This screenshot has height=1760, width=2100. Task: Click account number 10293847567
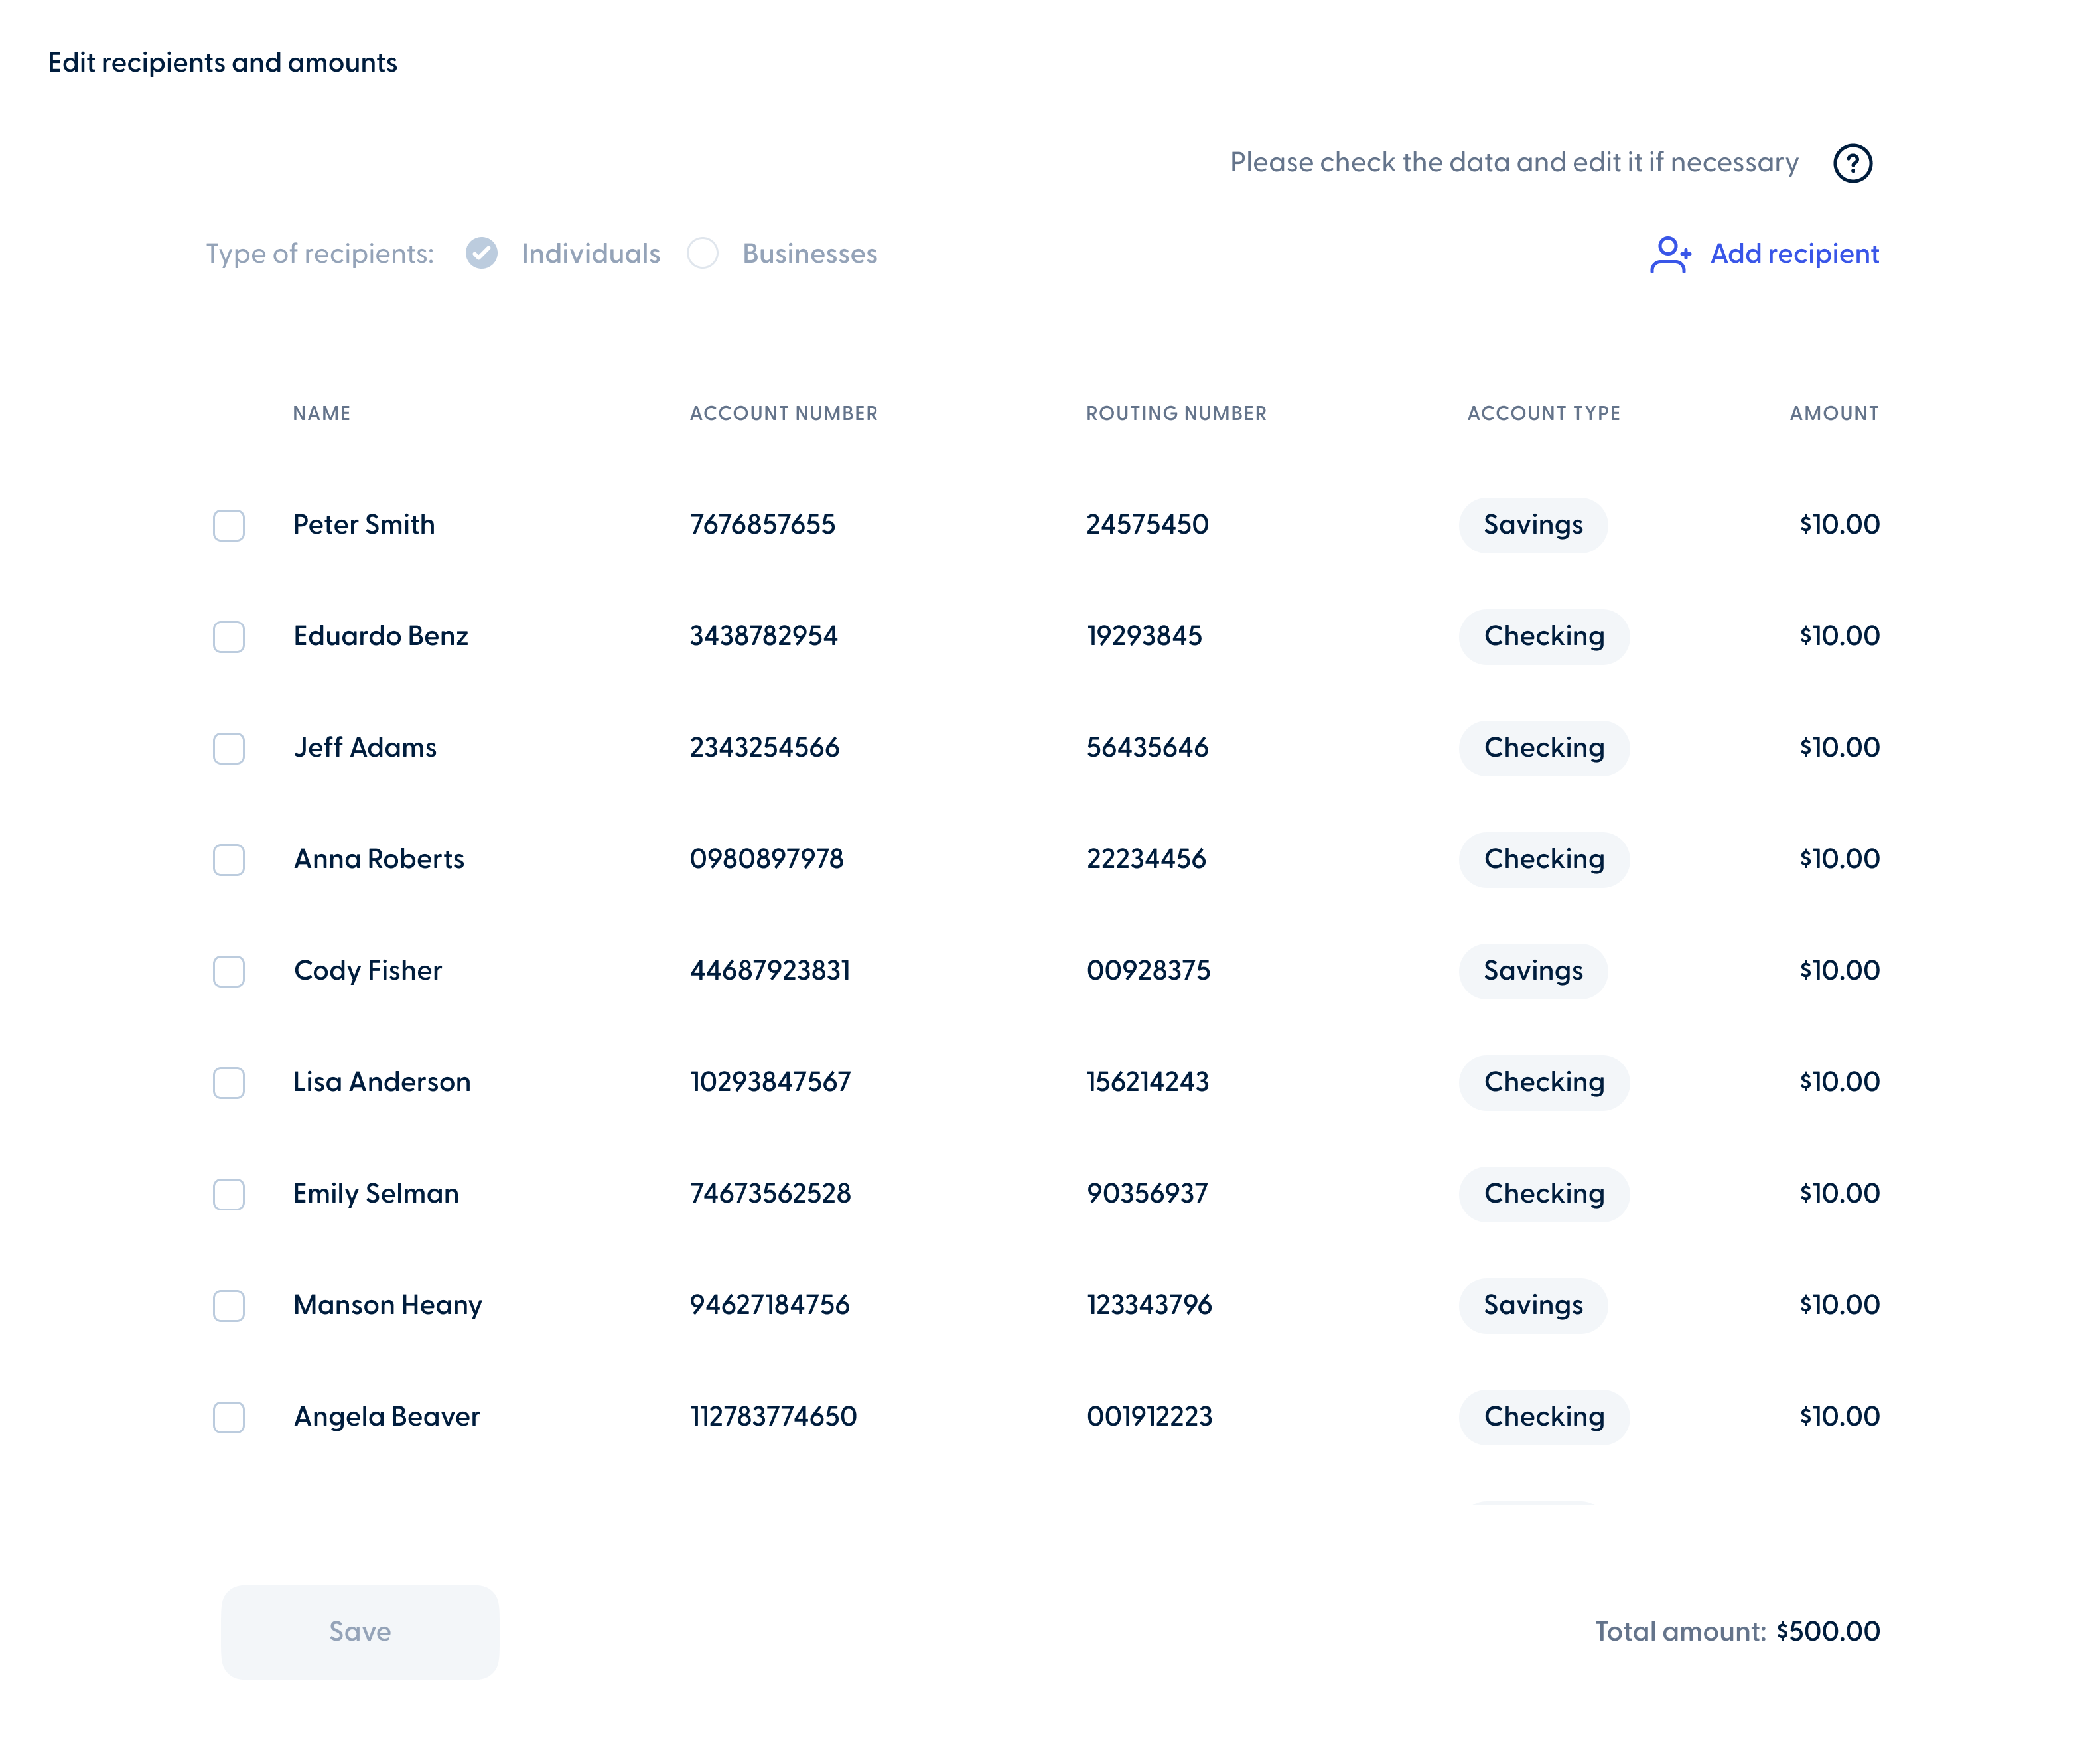(x=771, y=1083)
